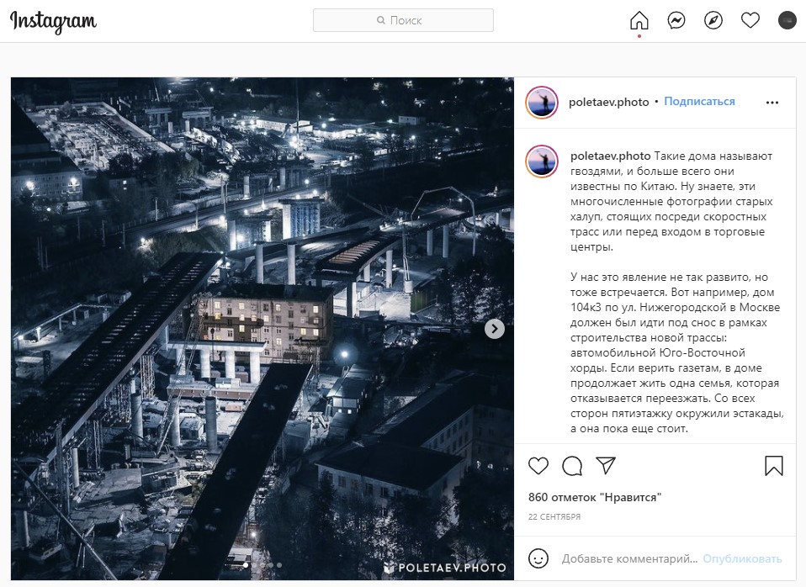Open Messenger direct messages icon
This screenshot has height=587, width=806.
[x=676, y=20]
